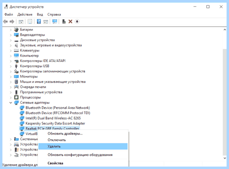Image resolution: width=229 pixels, height=169 pixels.
Task: Toggle the action pane toolbar icon
Action: 46,22
